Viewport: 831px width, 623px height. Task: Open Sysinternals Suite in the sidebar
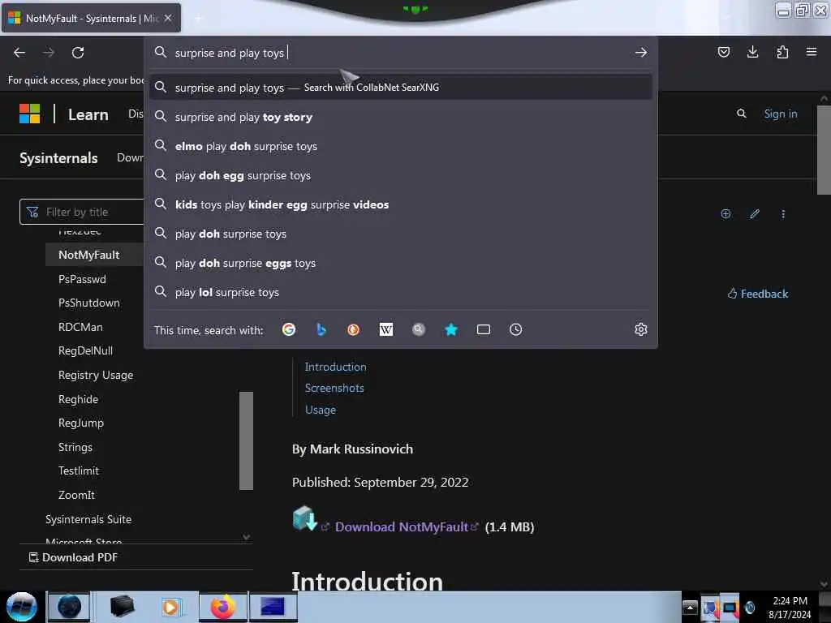coord(88,519)
